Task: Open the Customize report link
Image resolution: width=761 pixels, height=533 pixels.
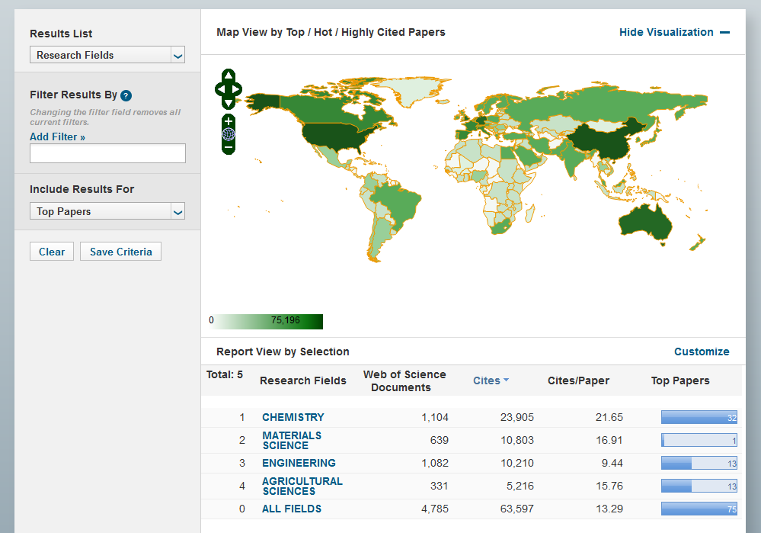Action: tap(701, 352)
